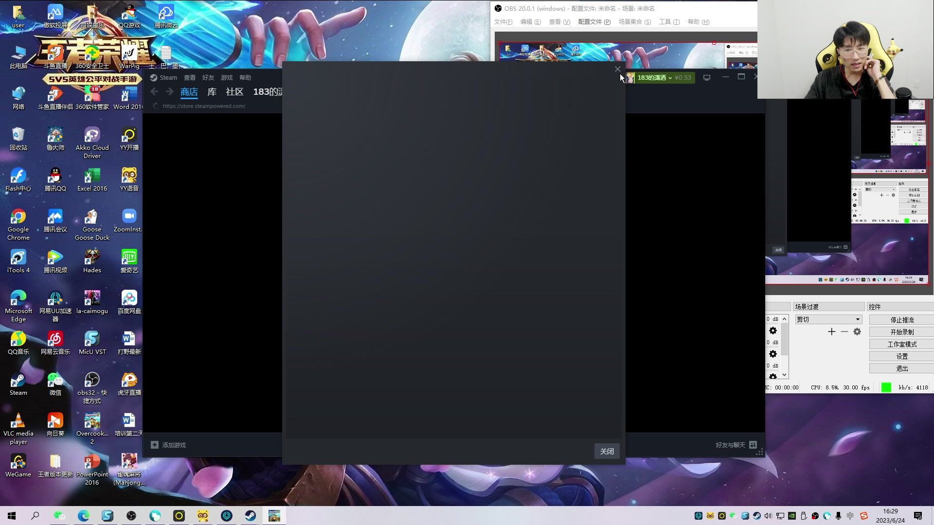The width and height of the screenshot is (934, 525).
Task: Open the OBS 场景集合 menu
Action: coord(634,22)
